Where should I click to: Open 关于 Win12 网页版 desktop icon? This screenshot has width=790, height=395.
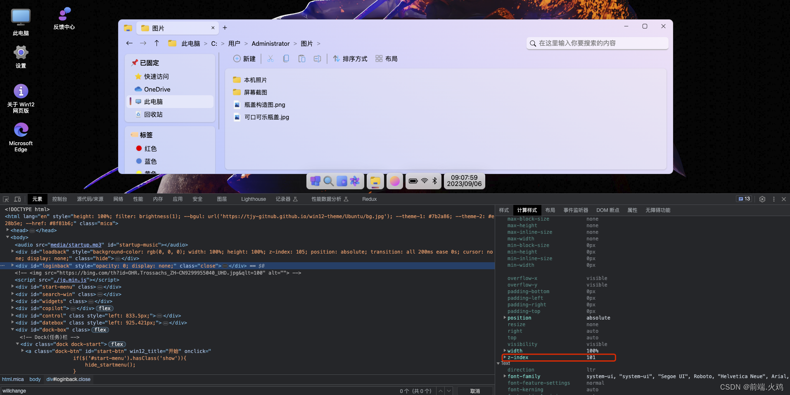click(21, 99)
